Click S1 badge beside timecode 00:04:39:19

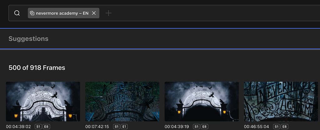(196, 127)
